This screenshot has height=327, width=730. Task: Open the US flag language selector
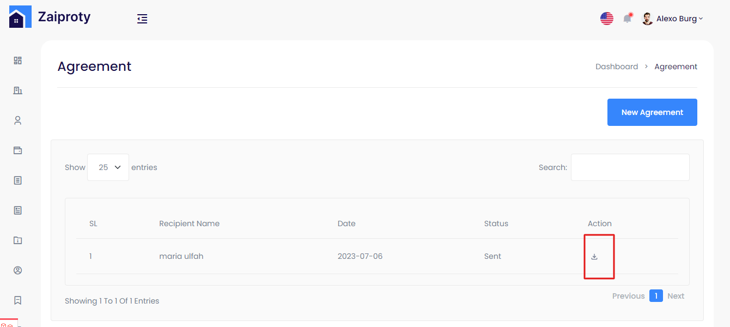tap(606, 19)
